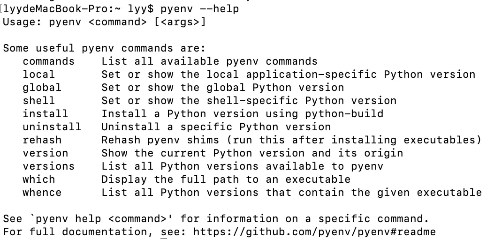The width and height of the screenshot is (502, 239).
Task: Click the 'shell' command name
Action: click(x=39, y=100)
